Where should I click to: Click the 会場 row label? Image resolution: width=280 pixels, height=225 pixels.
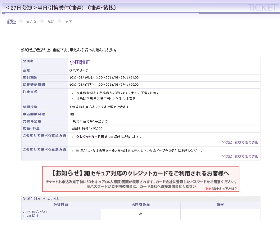click(26, 70)
